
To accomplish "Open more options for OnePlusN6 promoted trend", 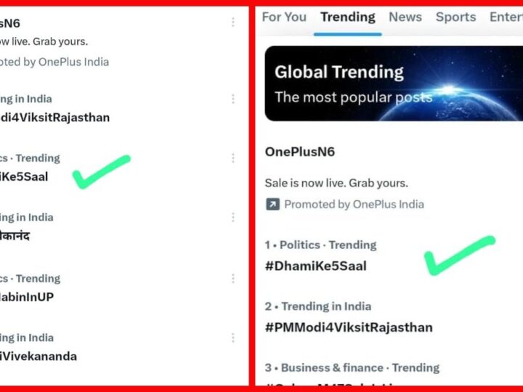I will tap(233, 23).
